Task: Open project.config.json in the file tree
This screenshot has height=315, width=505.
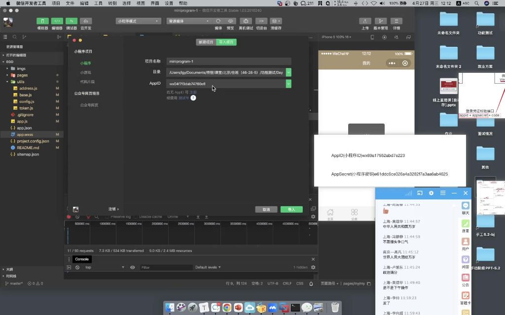Action: (x=33, y=141)
